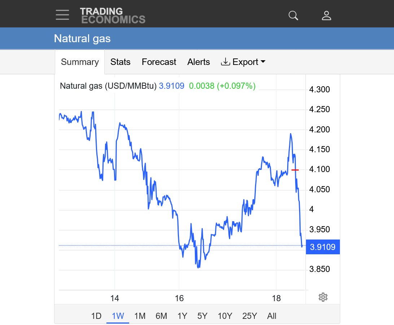Switch chart to 1M range
394x325 pixels.
pyautogui.click(x=140, y=316)
